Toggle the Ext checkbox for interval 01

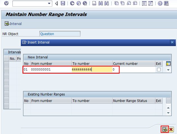(159, 69)
